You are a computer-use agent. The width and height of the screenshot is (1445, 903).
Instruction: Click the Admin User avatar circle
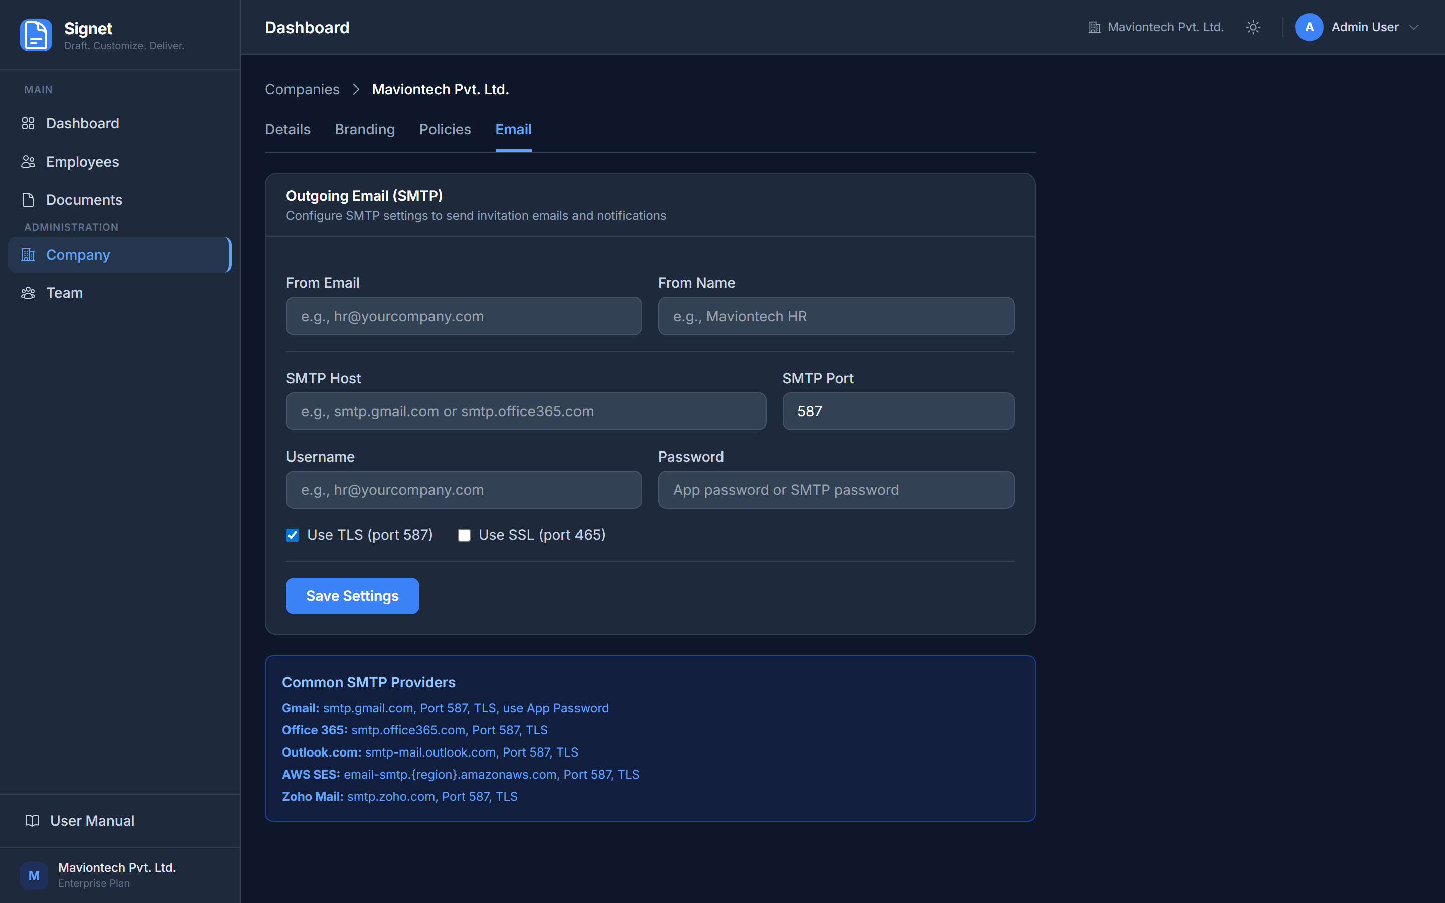pyautogui.click(x=1309, y=28)
